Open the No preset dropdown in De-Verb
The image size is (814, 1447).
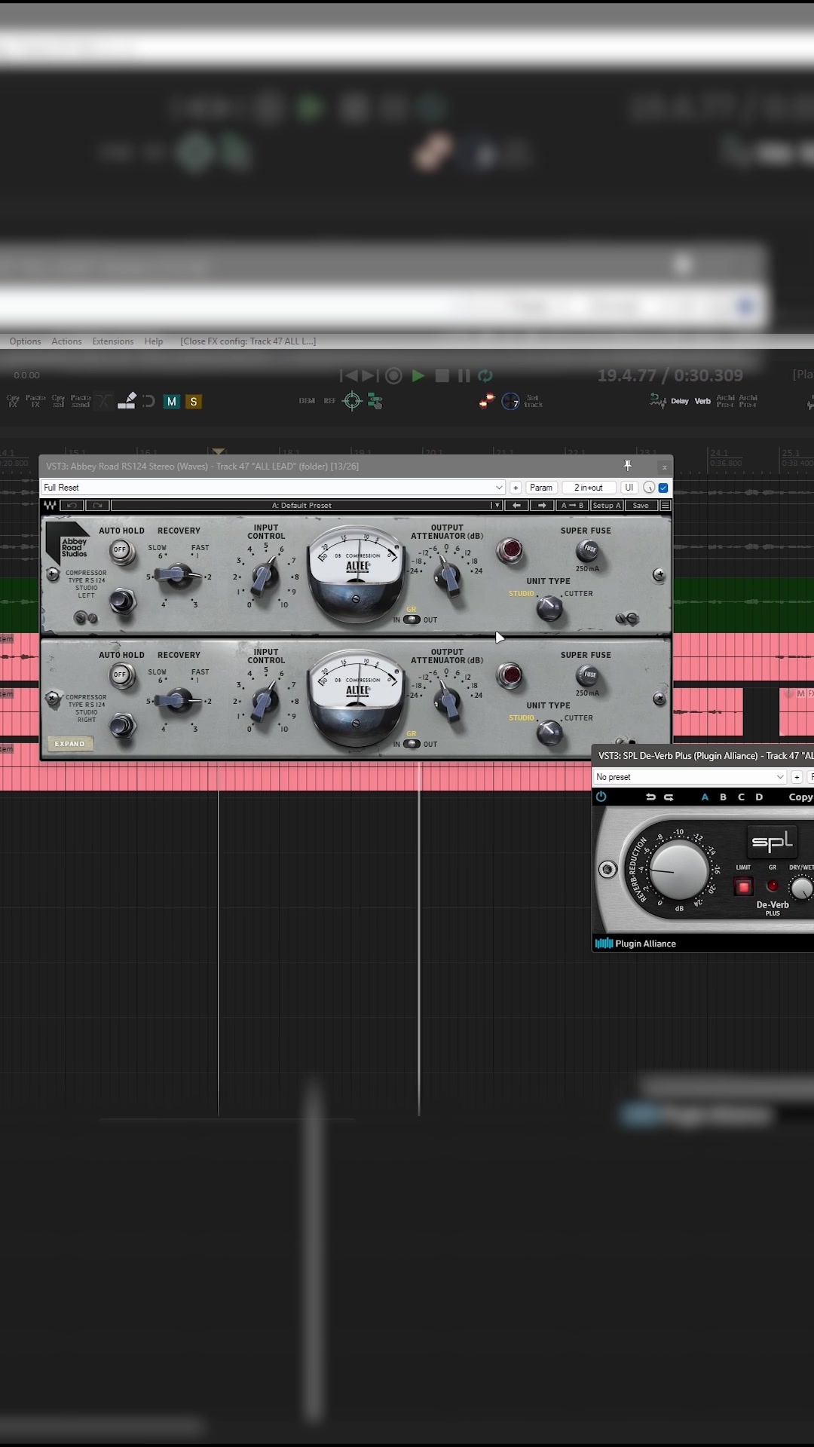(x=690, y=777)
